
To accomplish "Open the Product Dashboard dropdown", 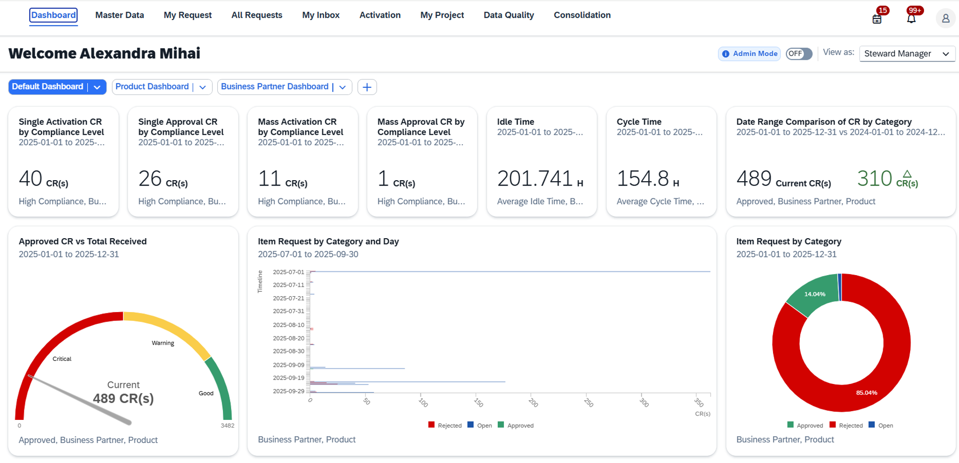I will [x=203, y=87].
